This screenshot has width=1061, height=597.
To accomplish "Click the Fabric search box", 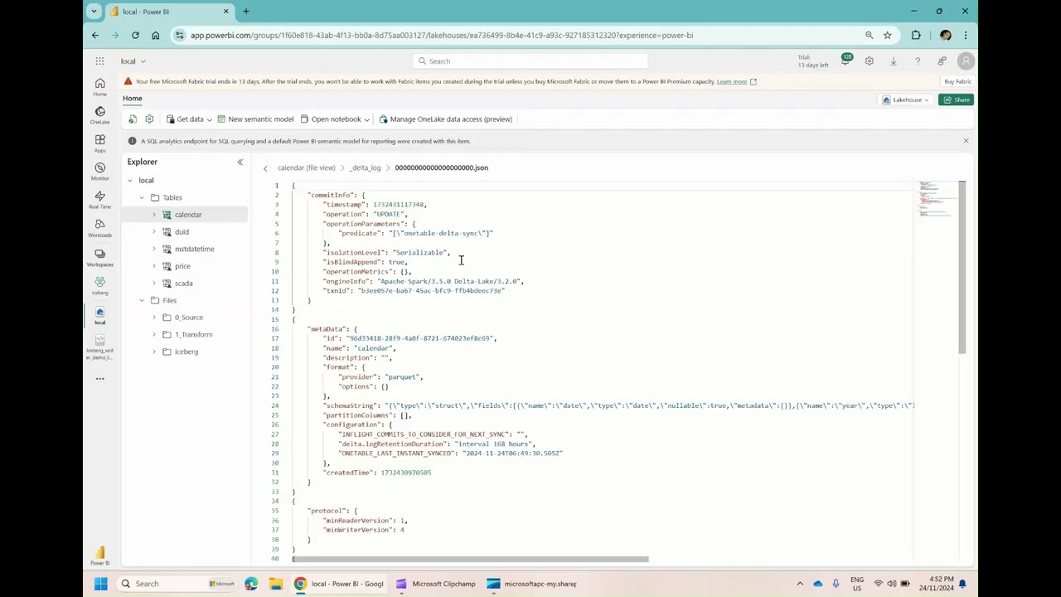I will pyautogui.click(x=530, y=61).
